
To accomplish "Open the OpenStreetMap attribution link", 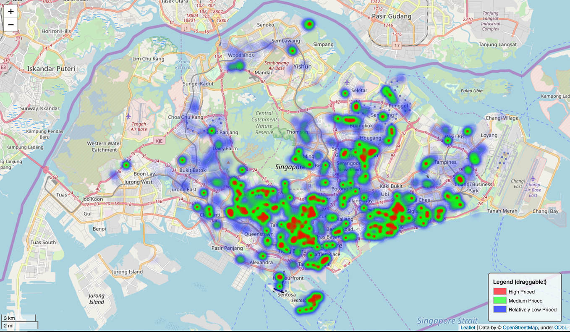I will coord(520,327).
